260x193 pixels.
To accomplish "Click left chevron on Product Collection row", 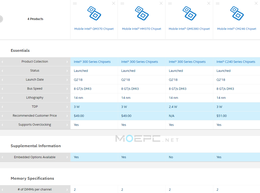I will coord(3,62).
